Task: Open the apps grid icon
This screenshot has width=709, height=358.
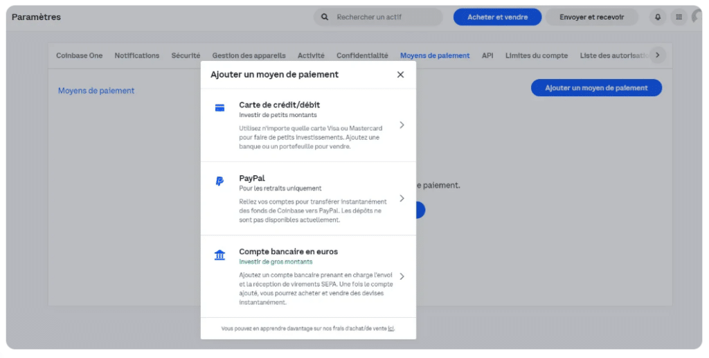Action: [x=679, y=17]
